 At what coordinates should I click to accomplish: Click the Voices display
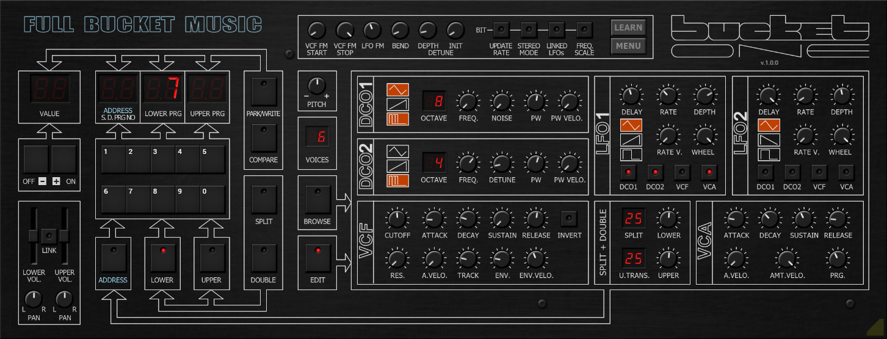pos(317,137)
